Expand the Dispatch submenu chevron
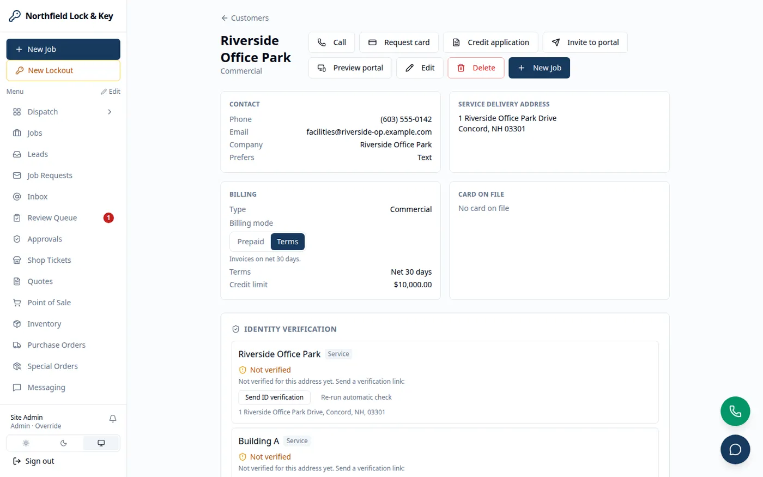The width and height of the screenshot is (763, 477). (x=110, y=112)
